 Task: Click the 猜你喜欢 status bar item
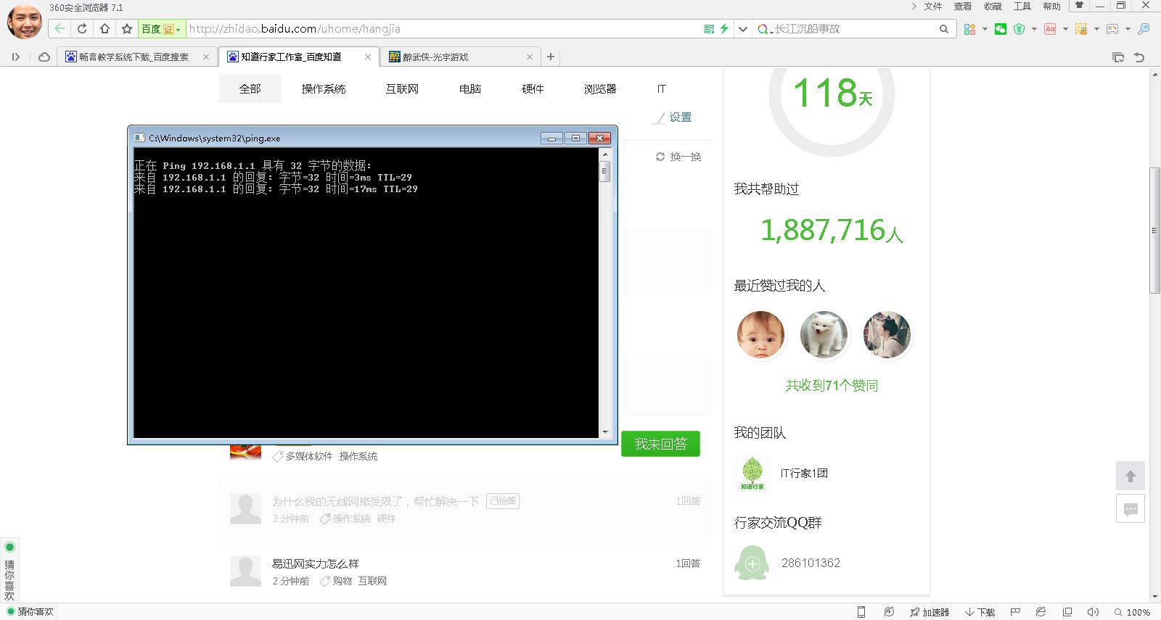click(x=30, y=612)
